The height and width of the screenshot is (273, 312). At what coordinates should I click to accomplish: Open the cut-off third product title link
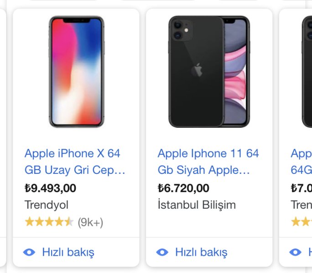(302, 162)
